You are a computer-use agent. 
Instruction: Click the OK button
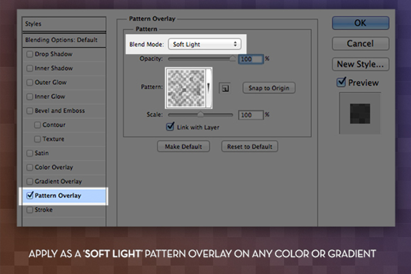pos(360,23)
